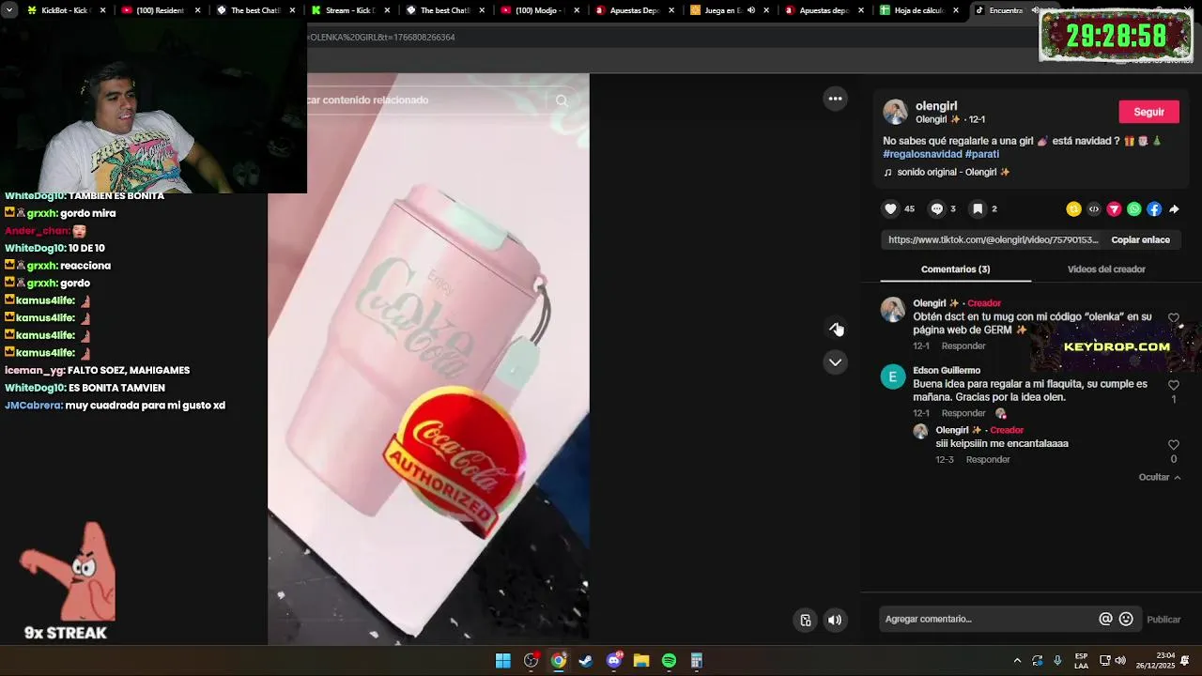Go to the next video
Viewport: 1202px width, 676px height.
[835, 362]
